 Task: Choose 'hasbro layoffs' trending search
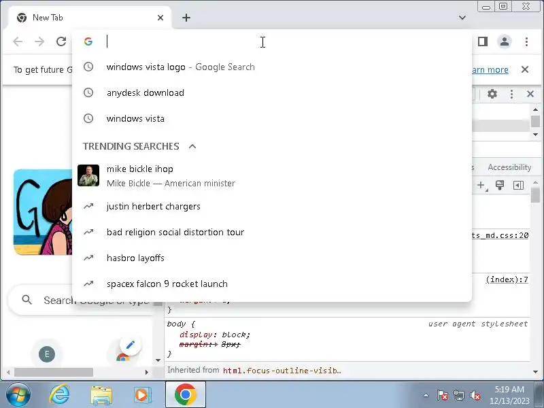272,258
